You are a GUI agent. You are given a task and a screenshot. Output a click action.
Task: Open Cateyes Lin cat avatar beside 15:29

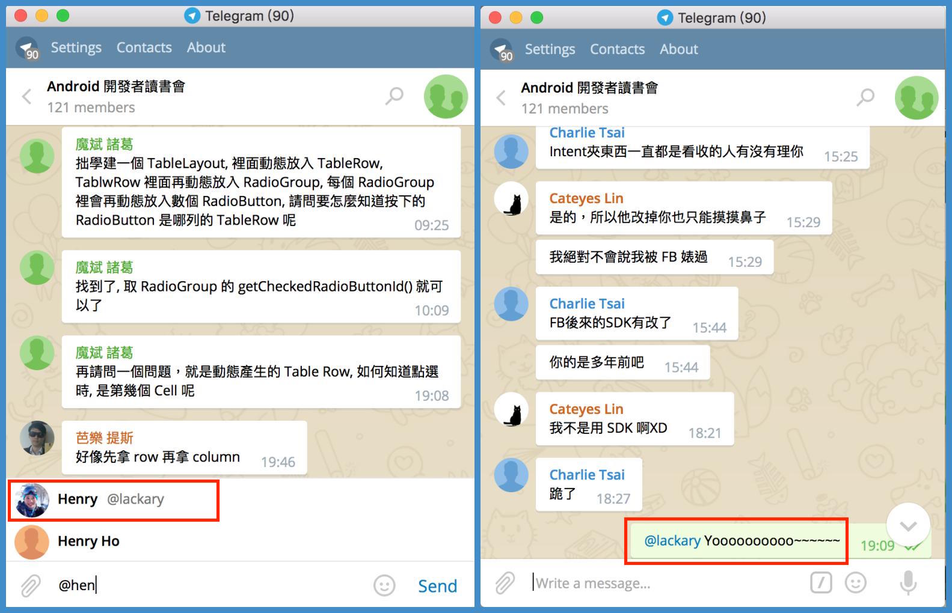click(511, 199)
